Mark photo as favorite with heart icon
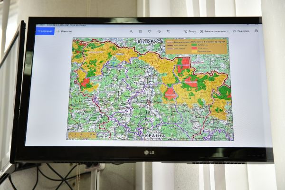 point(149,31)
